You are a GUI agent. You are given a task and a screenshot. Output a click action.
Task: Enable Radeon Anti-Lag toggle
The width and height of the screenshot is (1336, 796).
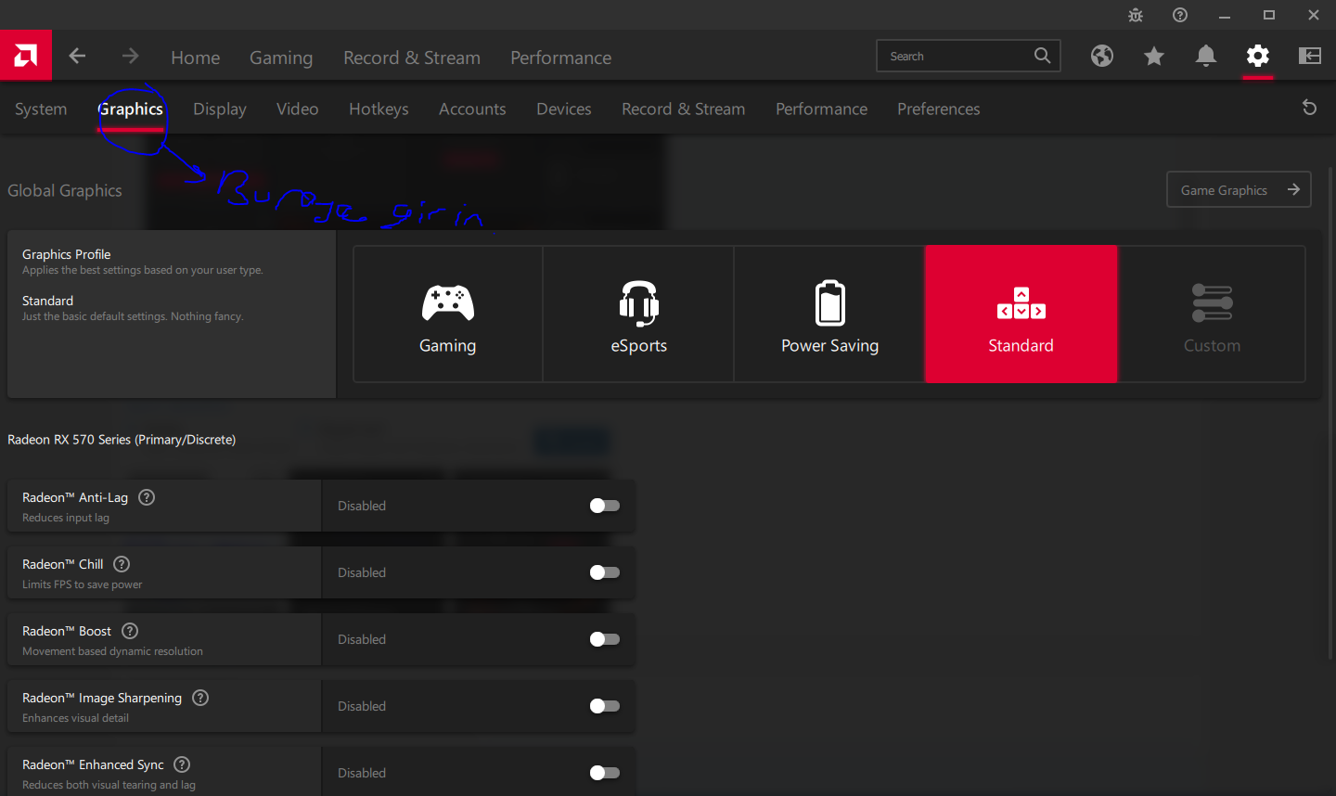(605, 506)
